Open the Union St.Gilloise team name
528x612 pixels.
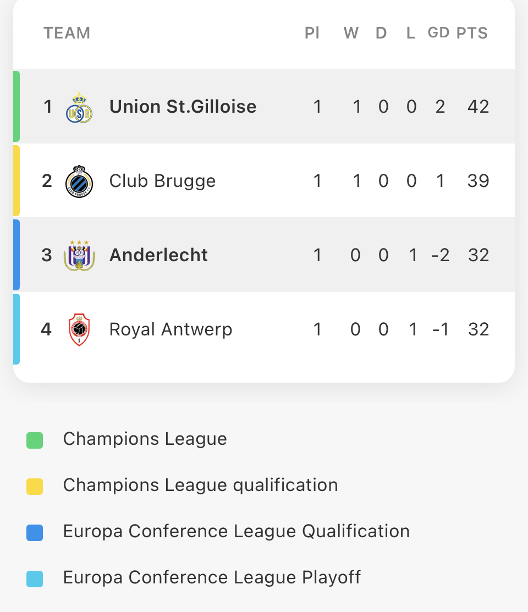(x=183, y=107)
